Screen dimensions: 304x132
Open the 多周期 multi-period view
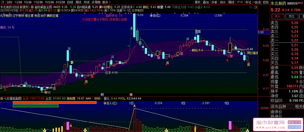pyautogui.click(x=96, y=2)
